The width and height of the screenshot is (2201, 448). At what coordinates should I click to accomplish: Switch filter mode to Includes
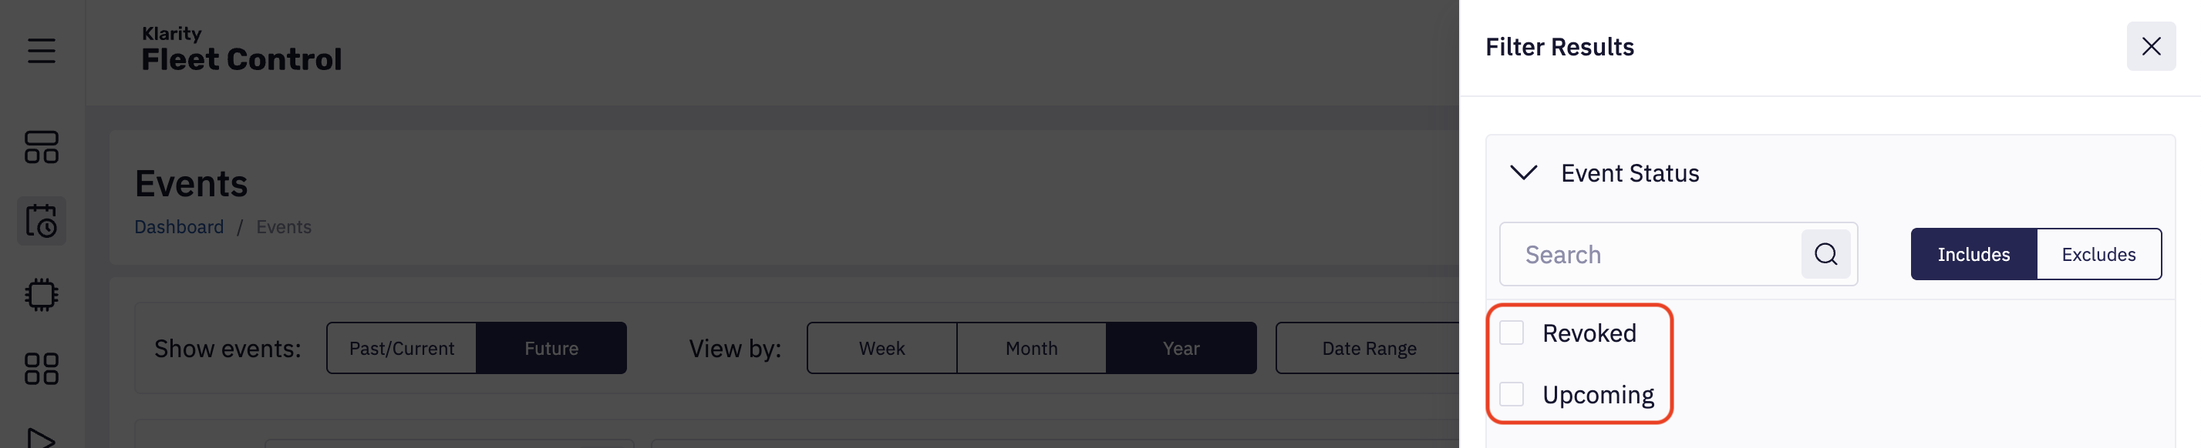click(x=1973, y=254)
